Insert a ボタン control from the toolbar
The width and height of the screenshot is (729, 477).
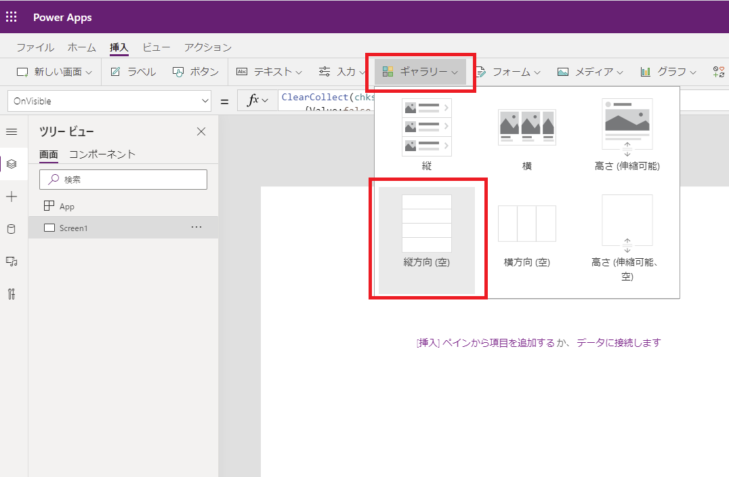(196, 71)
